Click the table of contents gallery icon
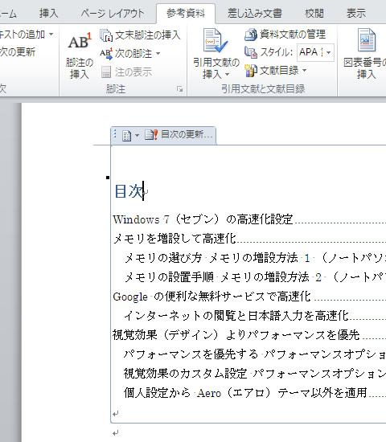Viewport: 386px width, 442px height. [x=127, y=136]
